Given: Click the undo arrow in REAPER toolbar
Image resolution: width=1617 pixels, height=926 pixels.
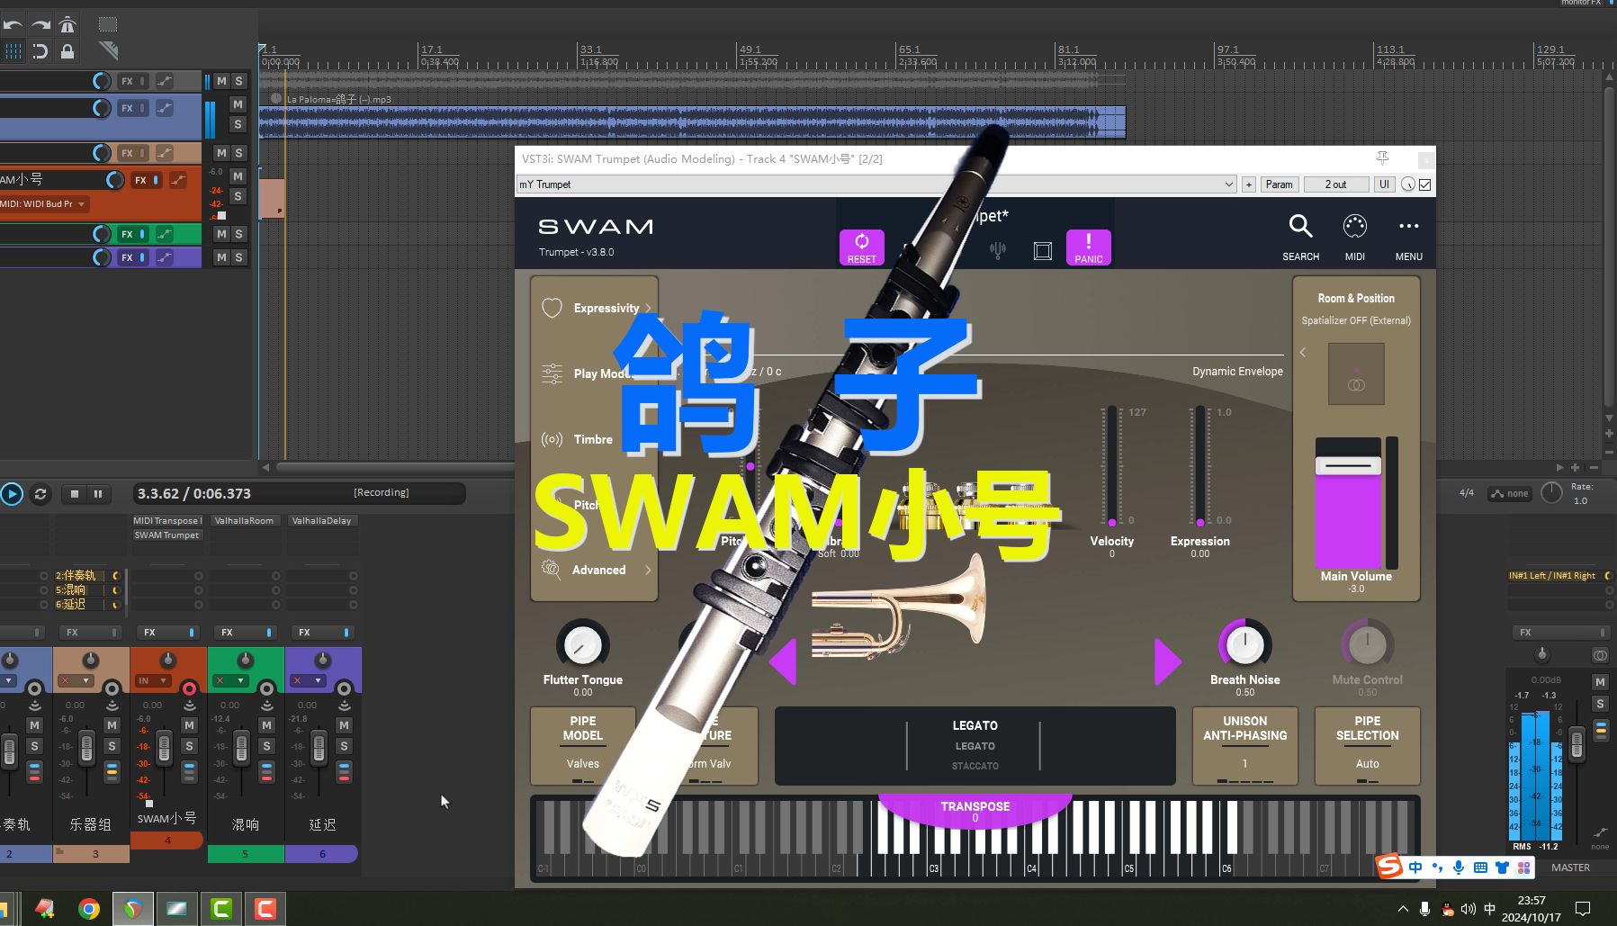Looking at the screenshot, I should click(12, 24).
